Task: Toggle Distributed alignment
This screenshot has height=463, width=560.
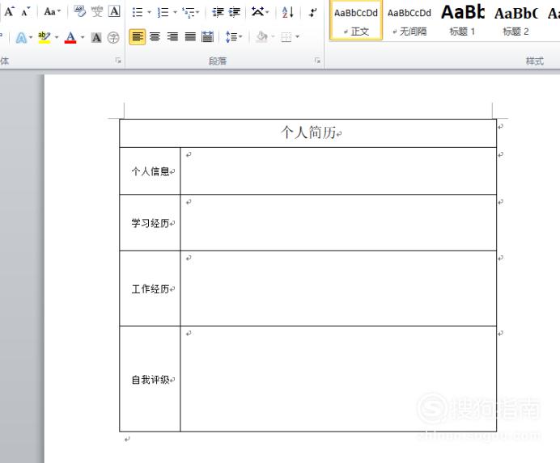Action: click(x=207, y=36)
